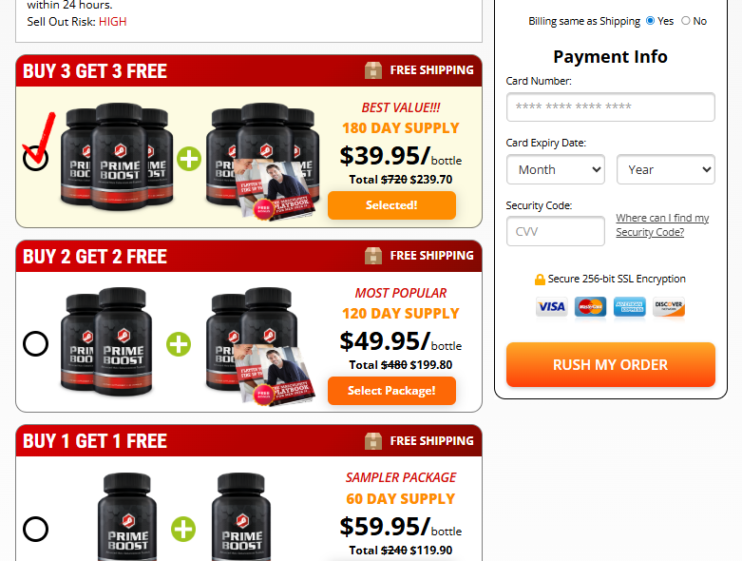Viewport: 742px width, 561px height.
Task: Choose Yes for Billing same as Shipping
Action: [x=650, y=21]
